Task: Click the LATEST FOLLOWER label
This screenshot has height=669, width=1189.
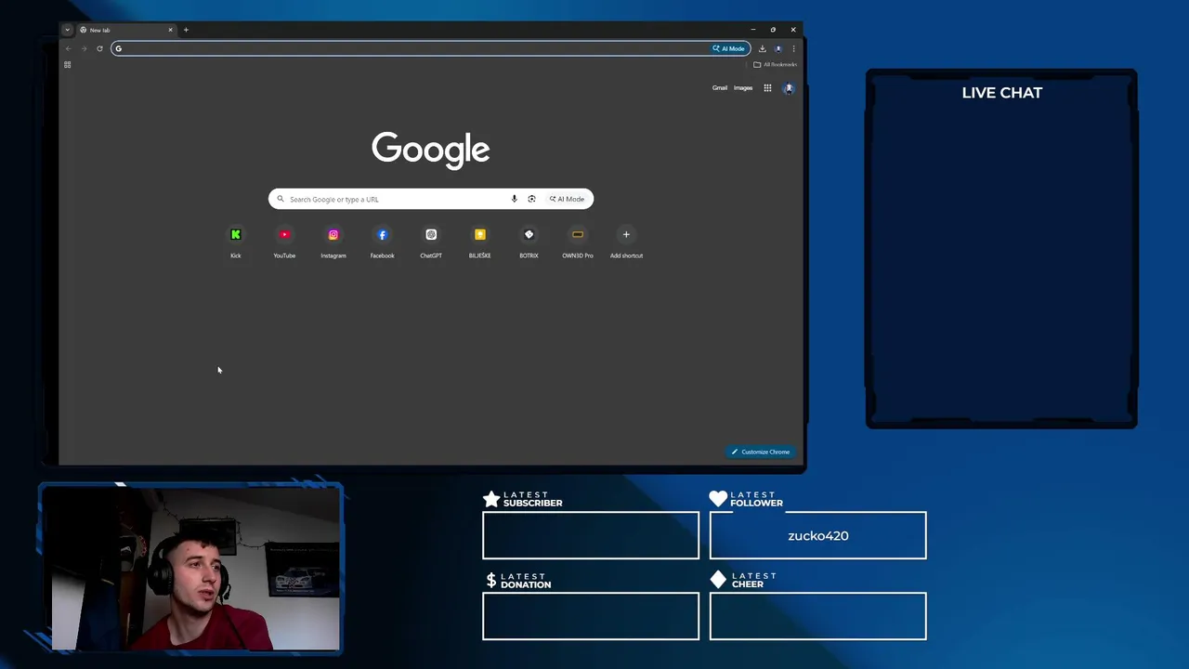Action: pos(756,499)
